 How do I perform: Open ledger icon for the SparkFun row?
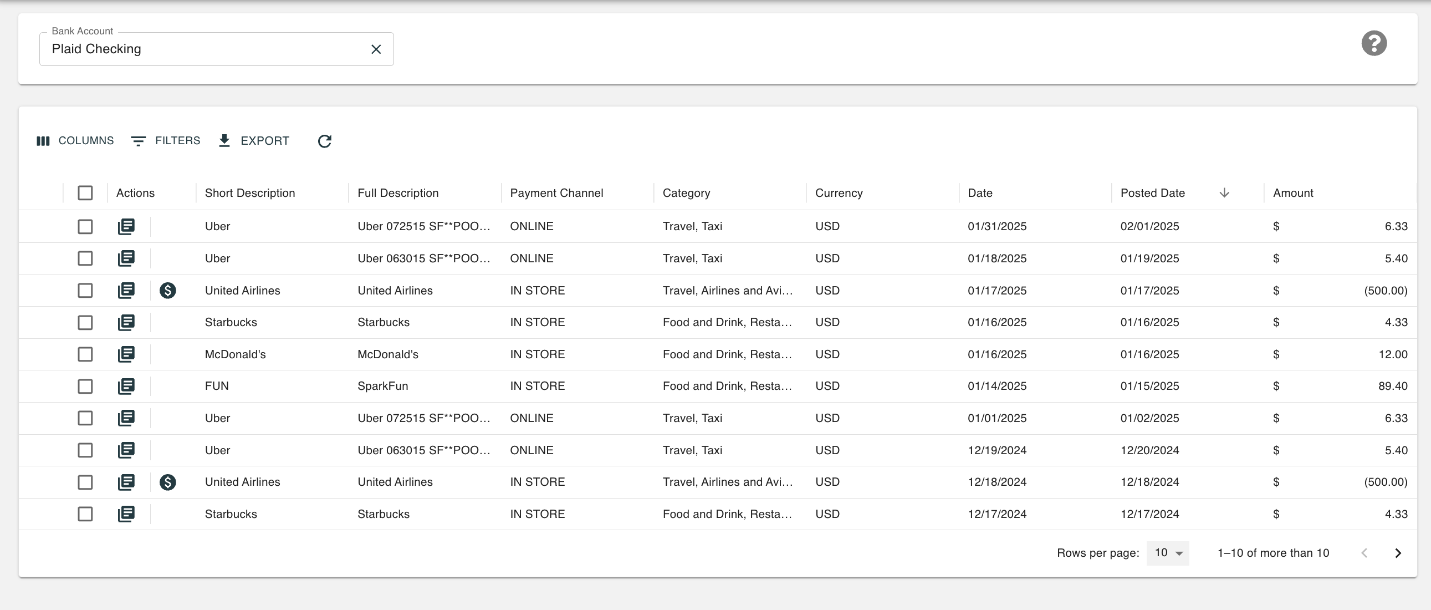pos(126,386)
